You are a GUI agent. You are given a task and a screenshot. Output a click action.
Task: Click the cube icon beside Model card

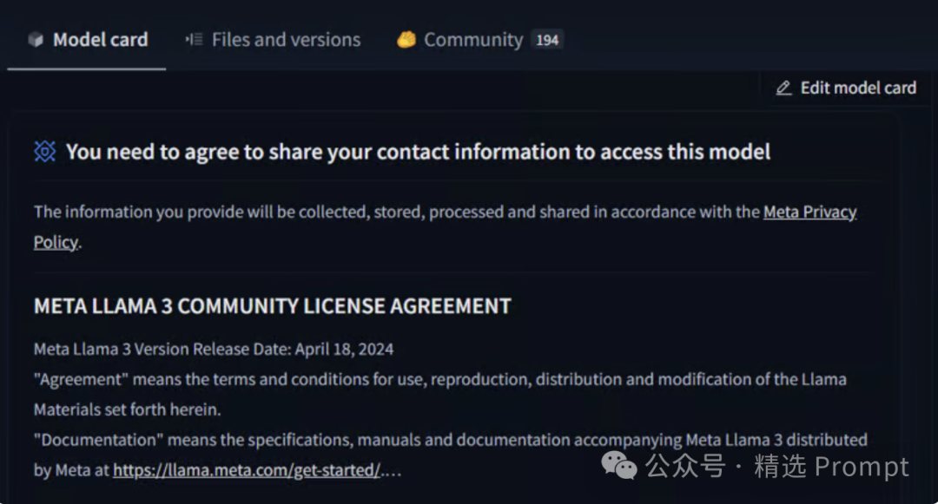36,40
